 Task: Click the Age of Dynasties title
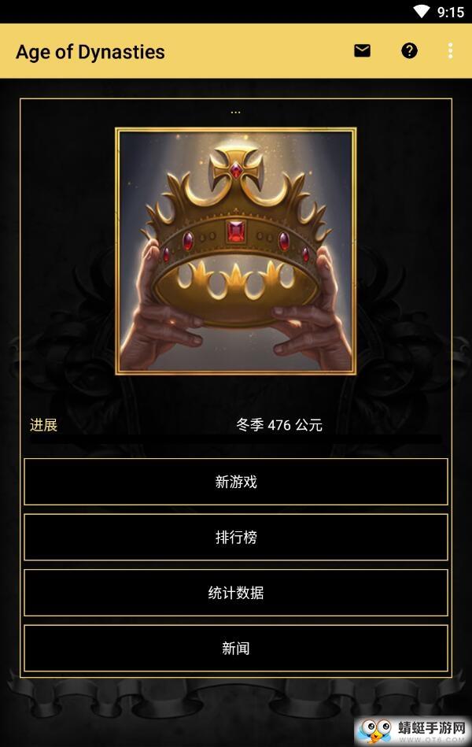pos(90,52)
